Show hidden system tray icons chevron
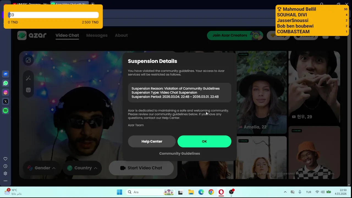Image resolution: width=352 pixels, height=198 pixels. 285,192
